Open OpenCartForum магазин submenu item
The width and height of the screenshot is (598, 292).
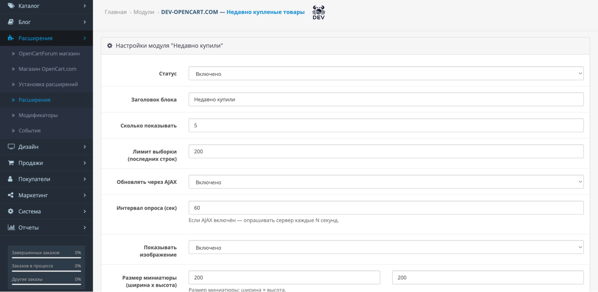click(x=49, y=53)
